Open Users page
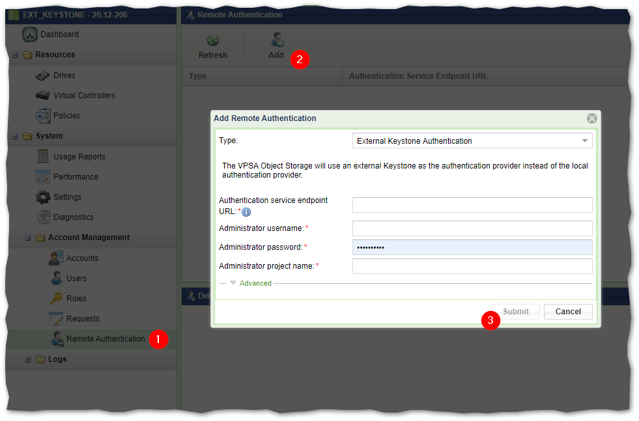This screenshot has height=421, width=639. coord(77,278)
